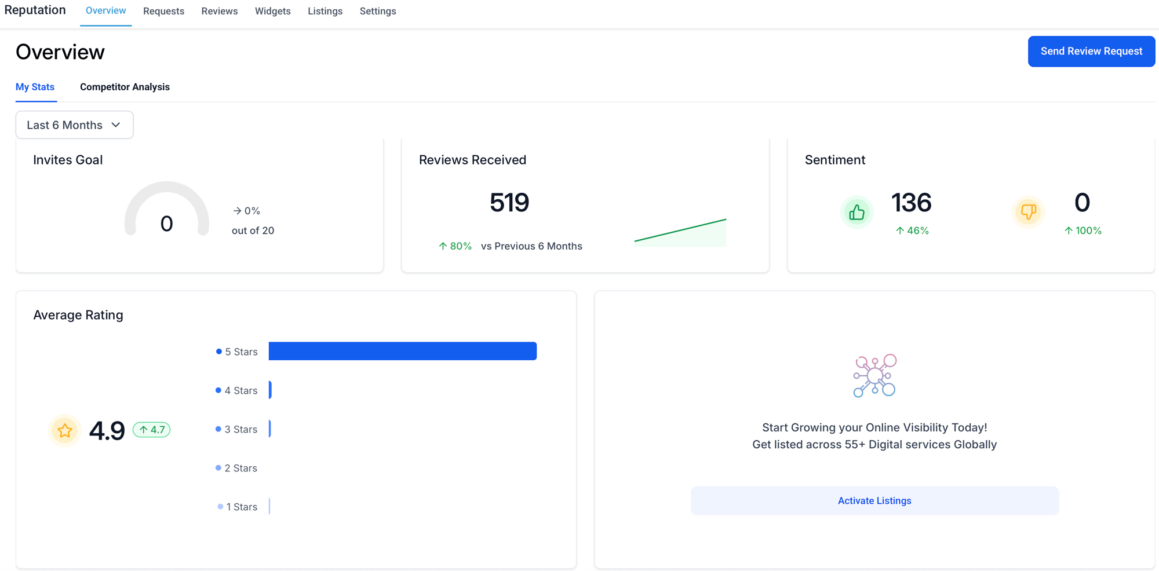The height and width of the screenshot is (571, 1159).
Task: Click the Send Review Request button
Action: (x=1091, y=51)
